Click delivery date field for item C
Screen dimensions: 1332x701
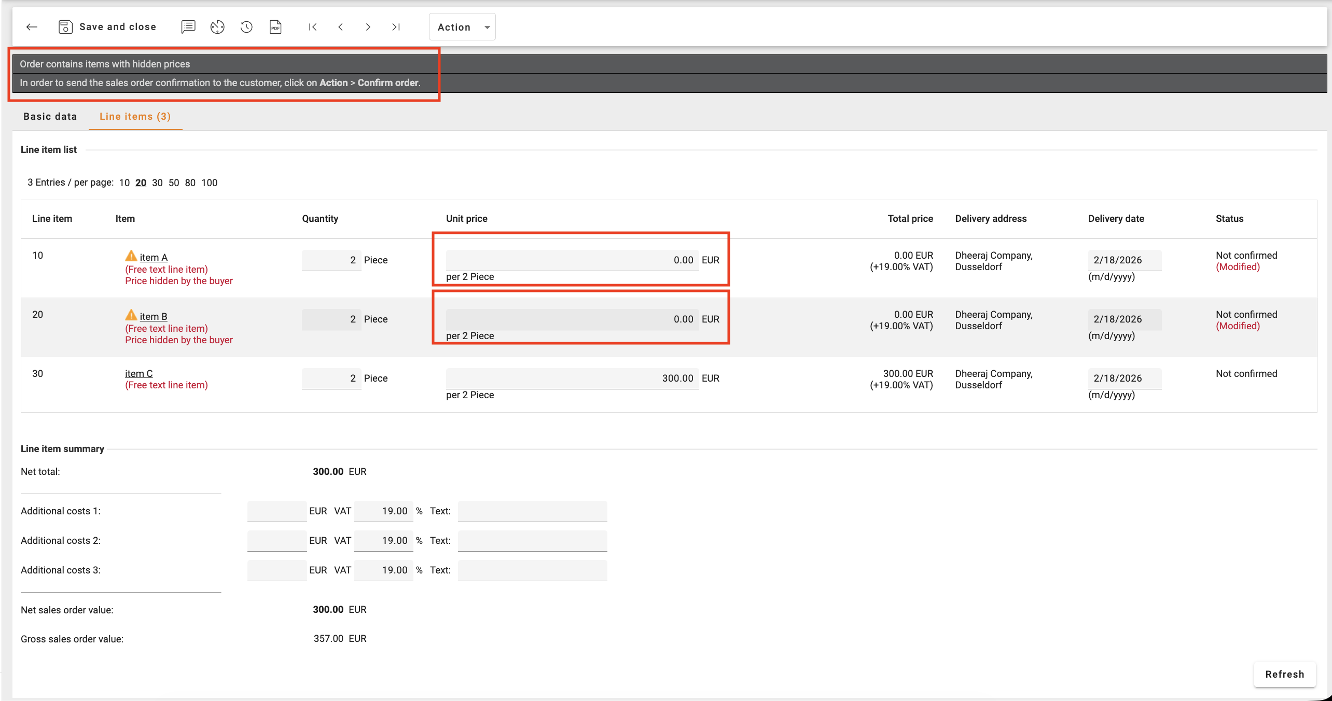click(x=1123, y=378)
